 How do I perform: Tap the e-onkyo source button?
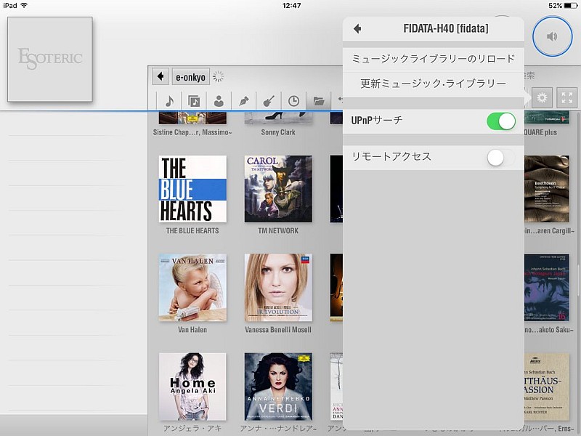coord(190,77)
